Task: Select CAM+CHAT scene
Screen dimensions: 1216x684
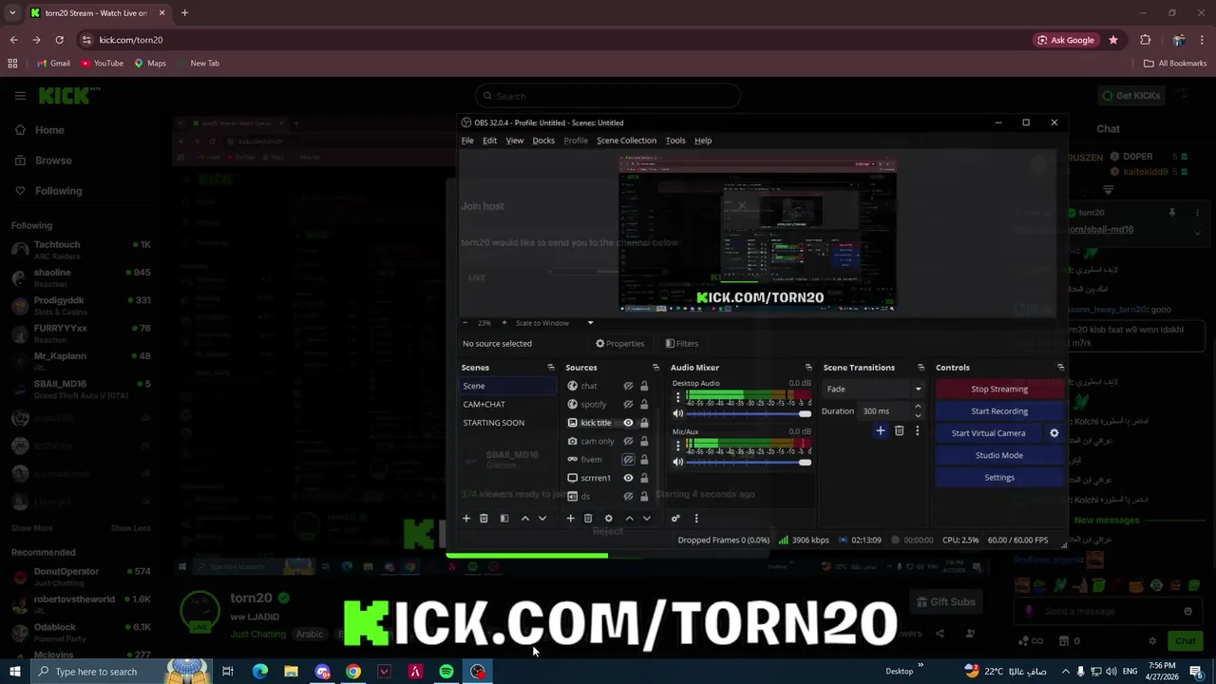Action: 507,405
